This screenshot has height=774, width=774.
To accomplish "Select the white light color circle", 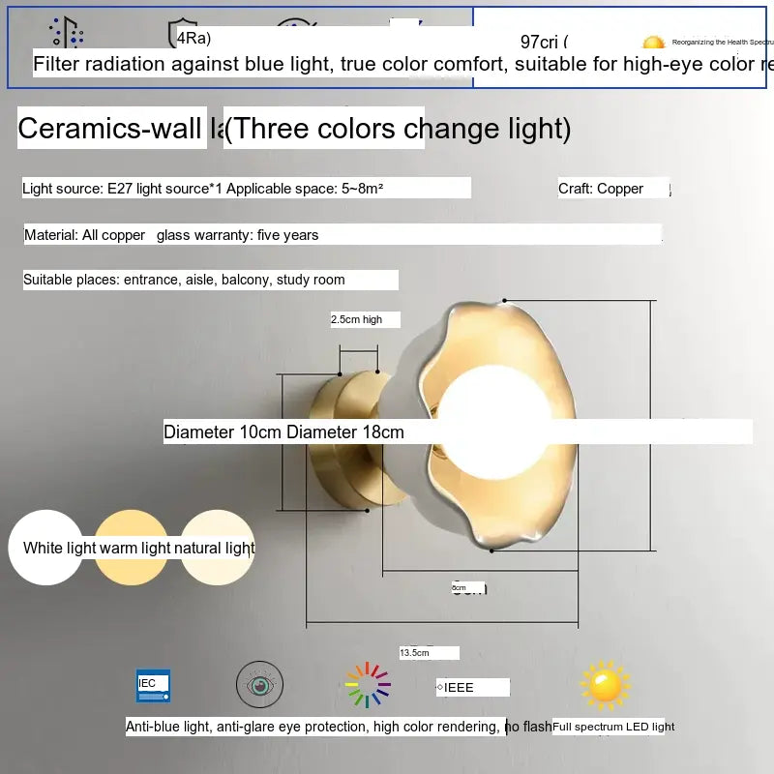I will [x=45, y=548].
